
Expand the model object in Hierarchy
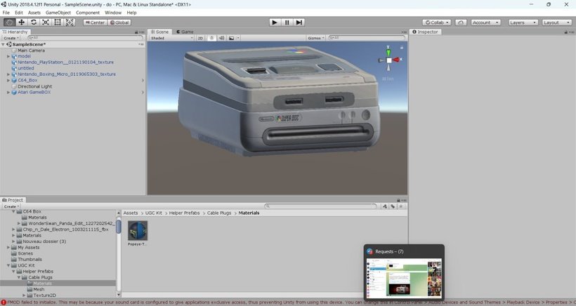pos(8,56)
